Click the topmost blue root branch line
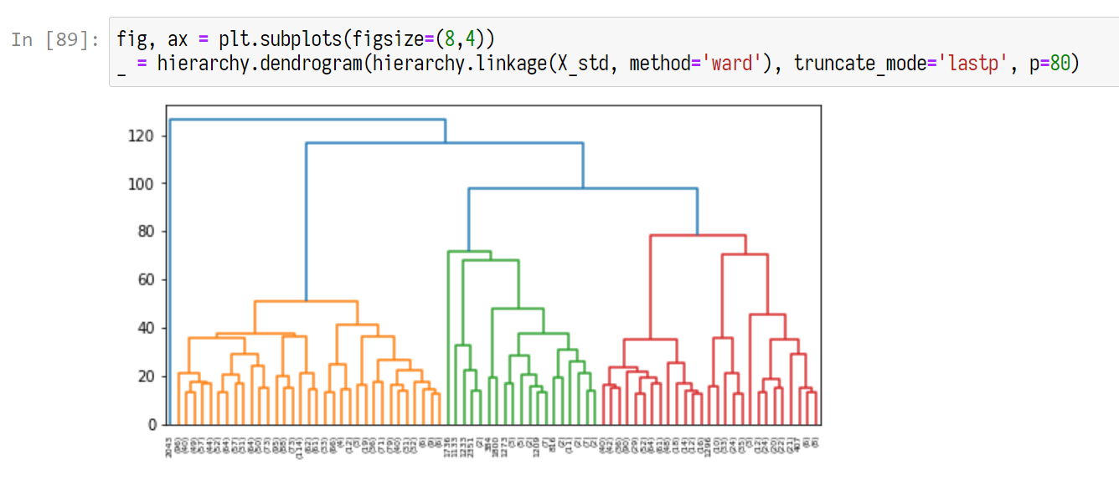The width and height of the screenshot is (1119, 486). click(307, 120)
